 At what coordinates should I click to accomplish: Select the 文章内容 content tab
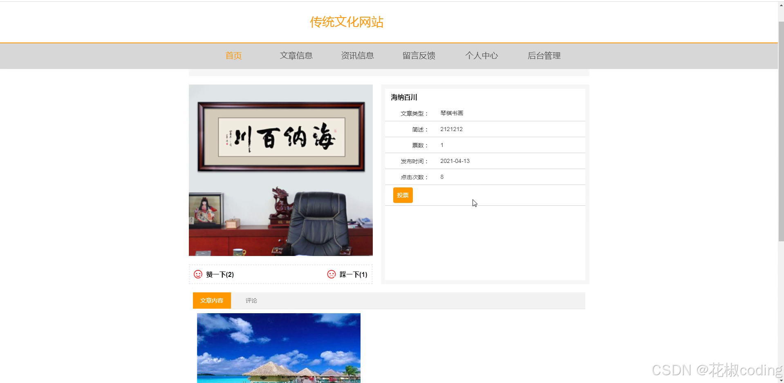[212, 301]
